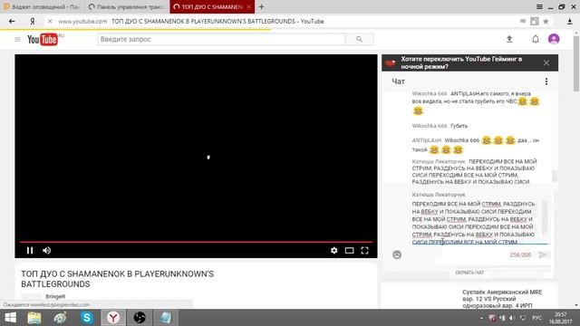Click the ANTipLAsH username in chat
This screenshot has width=580, height=326.
point(427,140)
